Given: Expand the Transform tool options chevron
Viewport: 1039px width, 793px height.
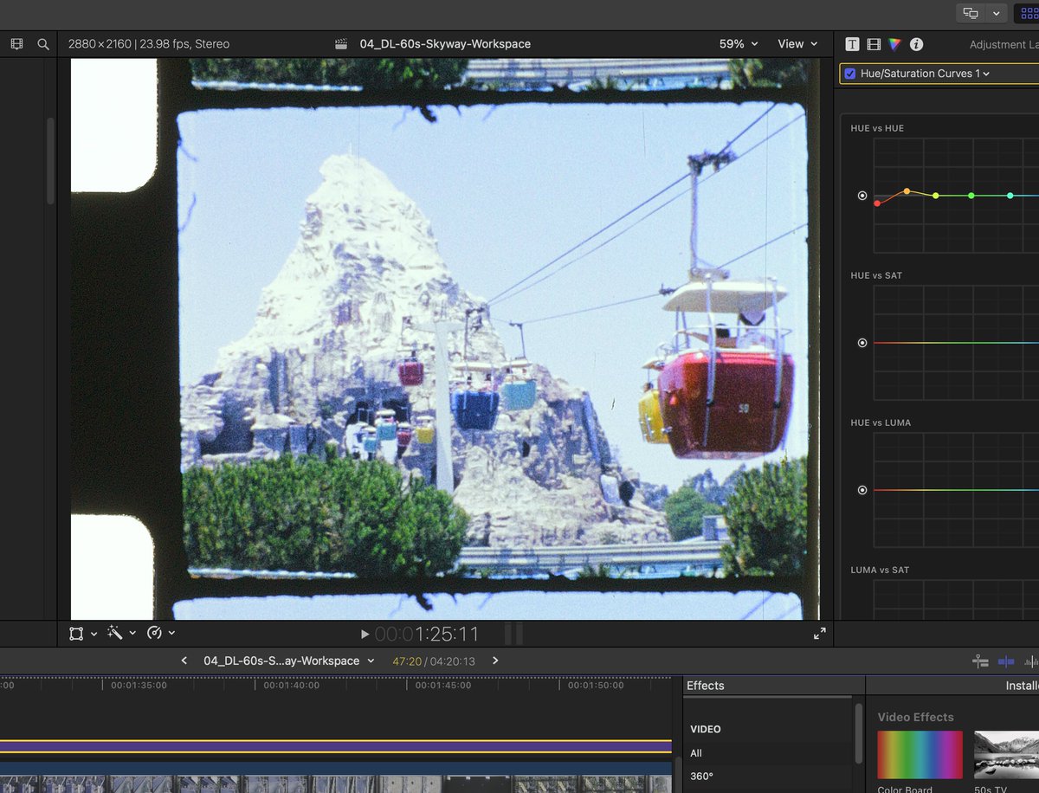Looking at the screenshot, I should (94, 634).
